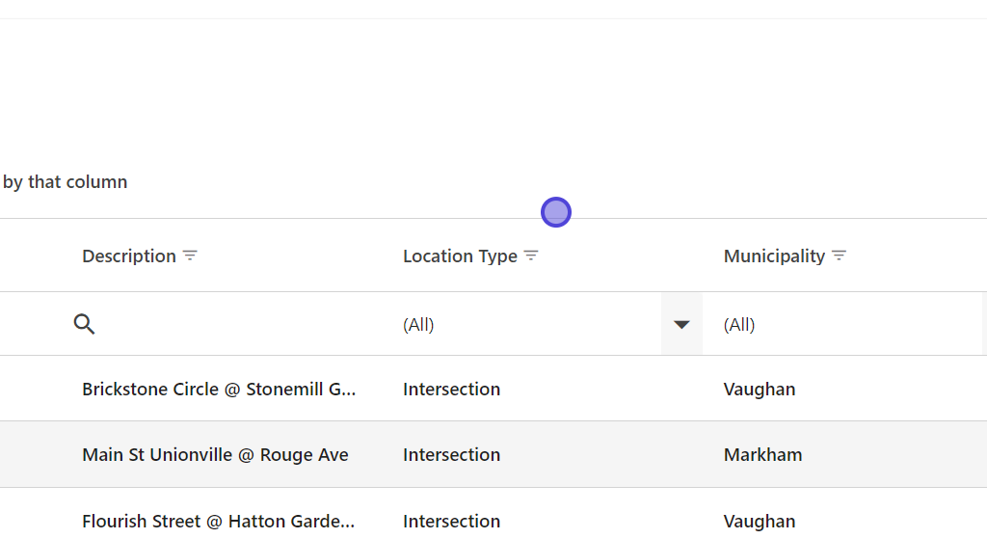This screenshot has width=987, height=539.
Task: Sort by the Location Type column header
Action: (460, 256)
